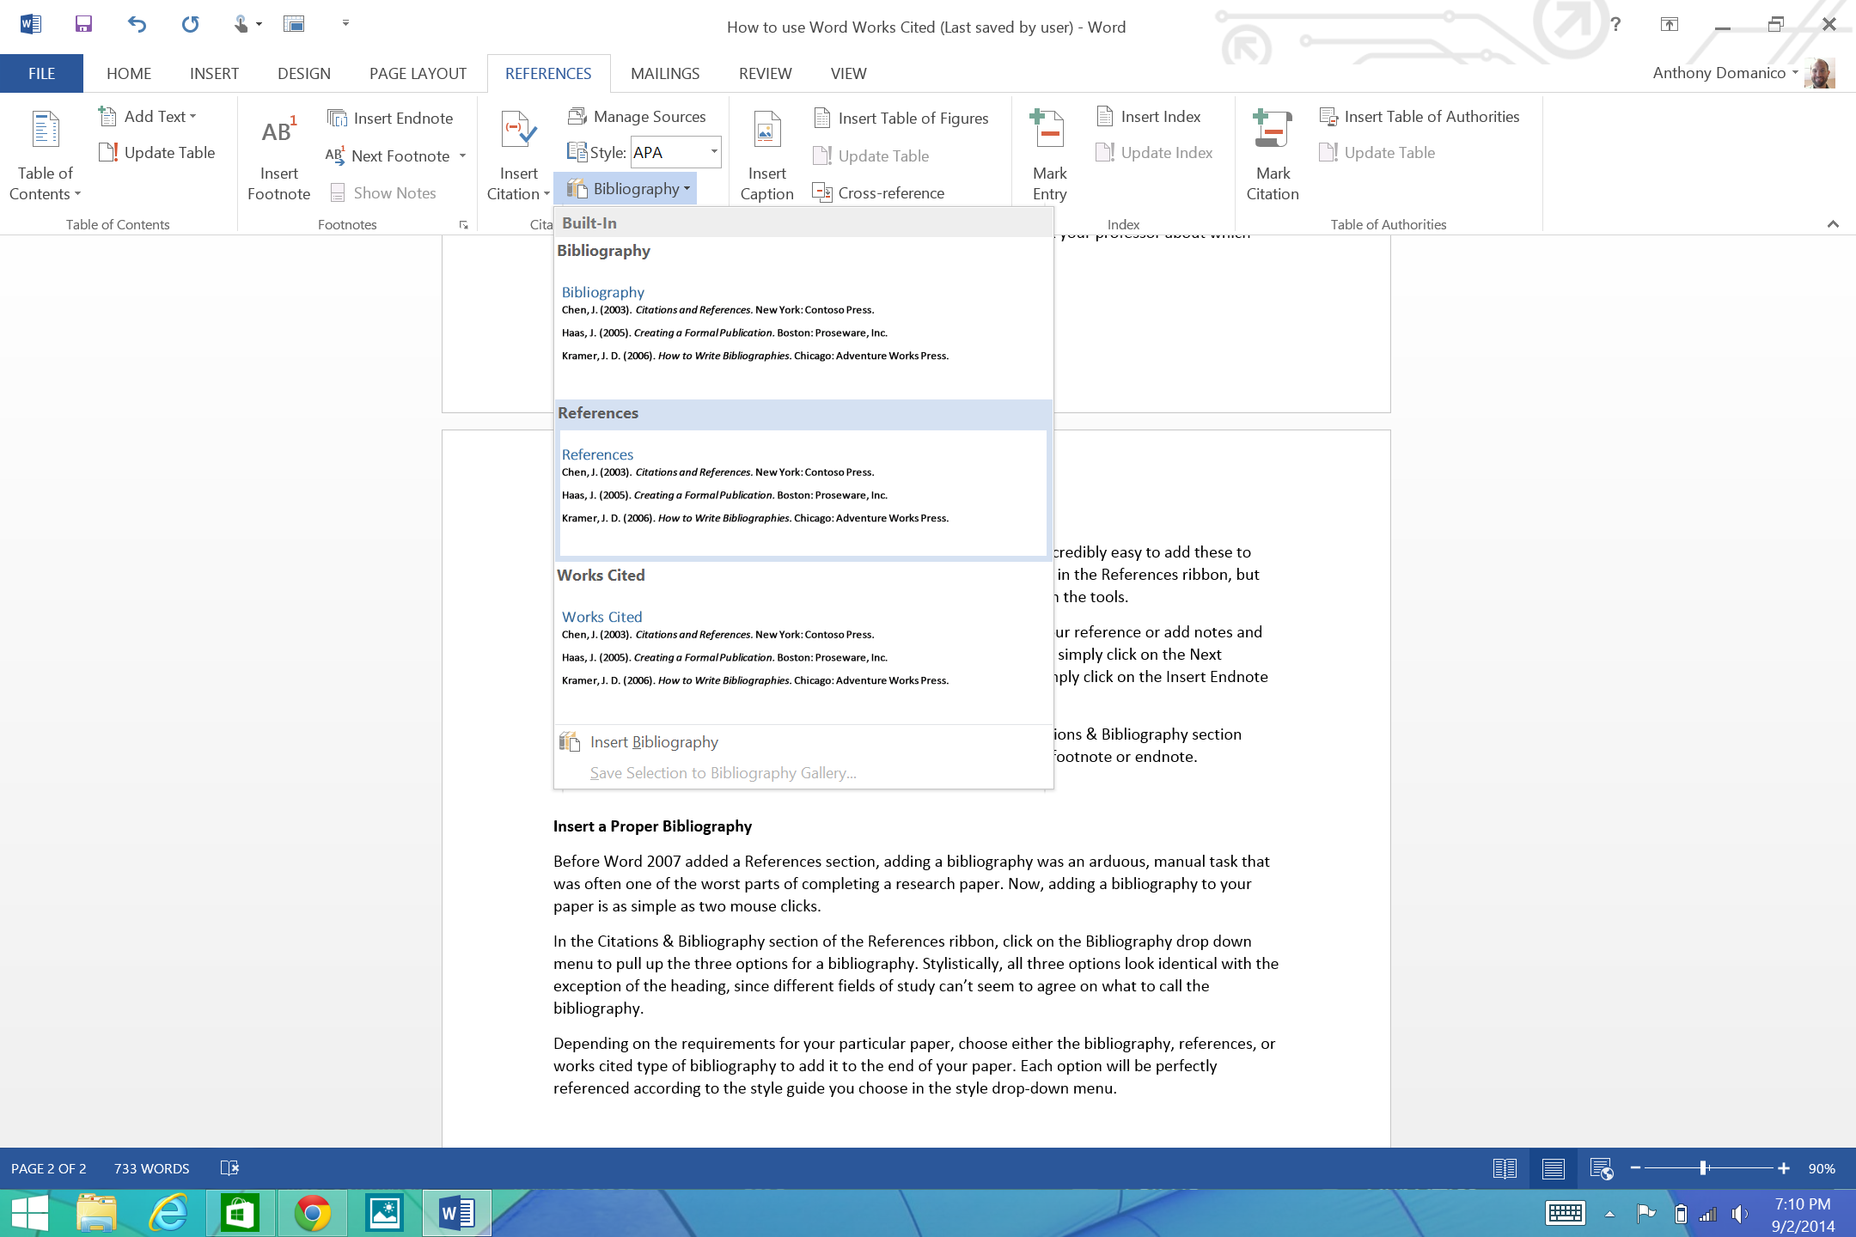
Task: Toggle Touch/Mouse mode icon
Action: (241, 24)
